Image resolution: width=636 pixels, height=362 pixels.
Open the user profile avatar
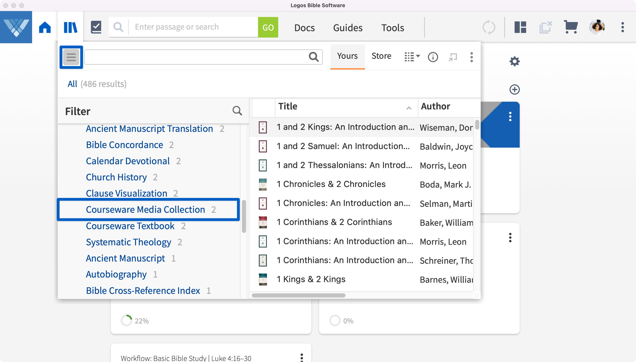pyautogui.click(x=597, y=27)
